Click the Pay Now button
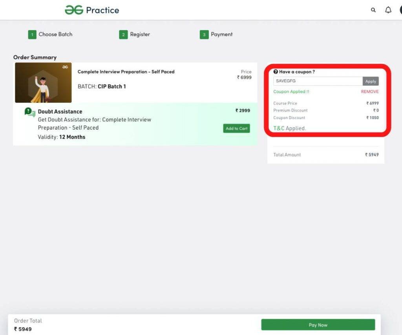402x335 pixels. click(x=318, y=325)
